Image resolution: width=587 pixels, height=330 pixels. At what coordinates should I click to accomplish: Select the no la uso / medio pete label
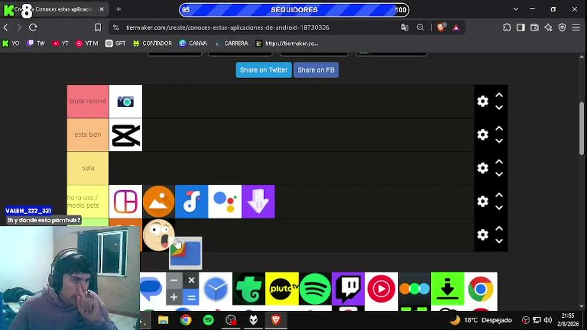tap(88, 202)
